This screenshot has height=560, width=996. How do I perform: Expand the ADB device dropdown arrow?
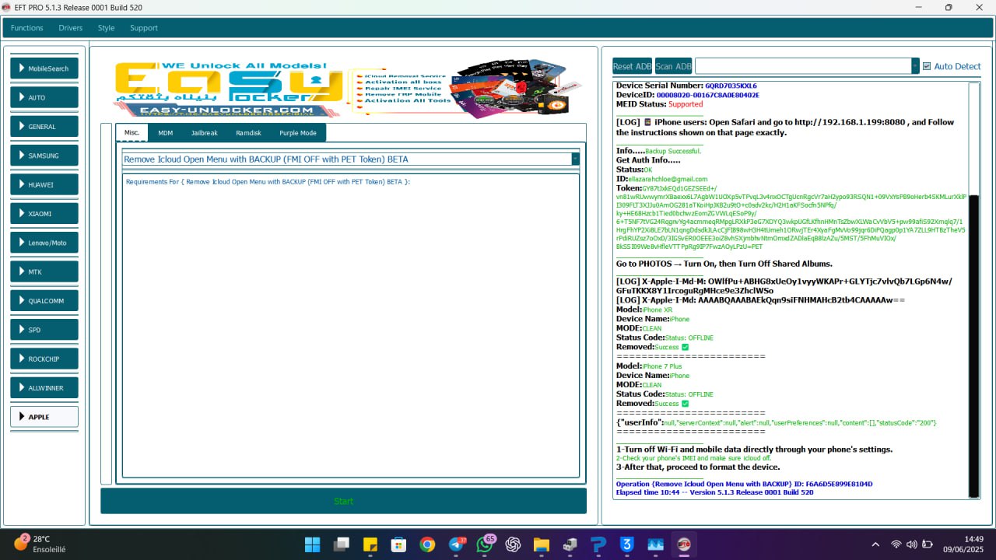coord(915,66)
